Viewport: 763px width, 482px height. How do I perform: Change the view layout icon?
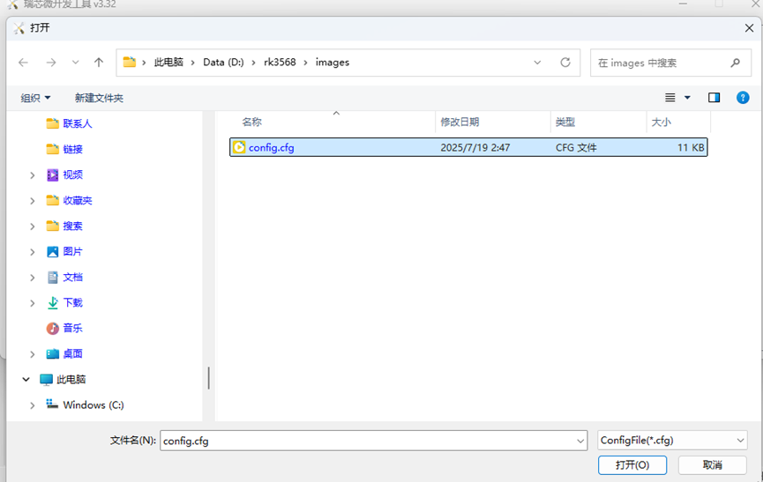pos(670,98)
